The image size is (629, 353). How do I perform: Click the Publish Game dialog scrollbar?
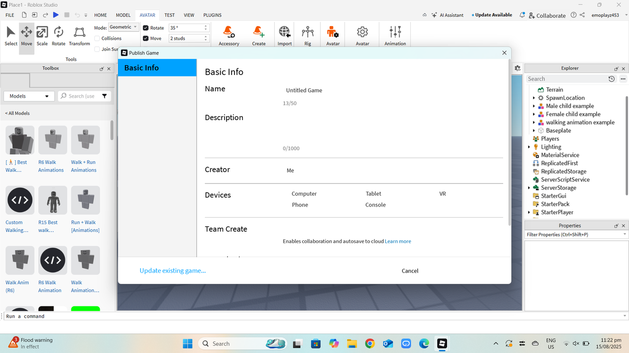(x=509, y=143)
